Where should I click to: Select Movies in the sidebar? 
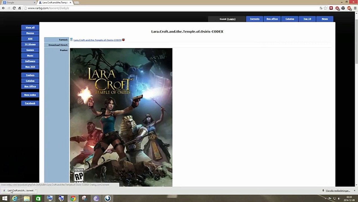[x=30, y=33]
